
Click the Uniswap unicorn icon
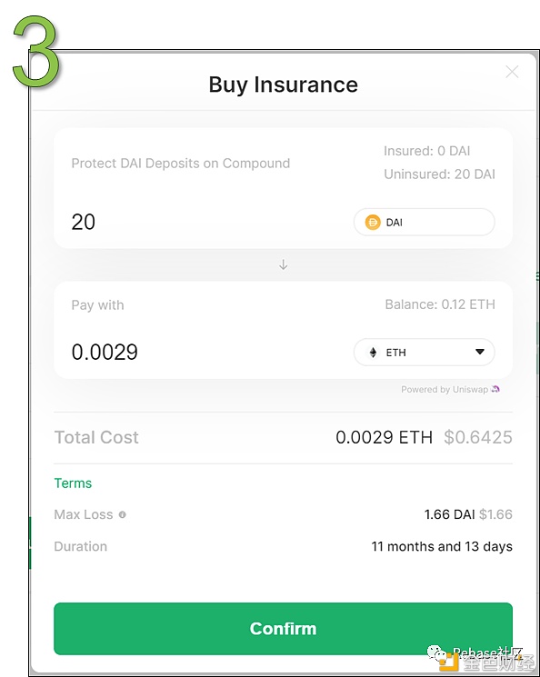pyautogui.click(x=495, y=389)
